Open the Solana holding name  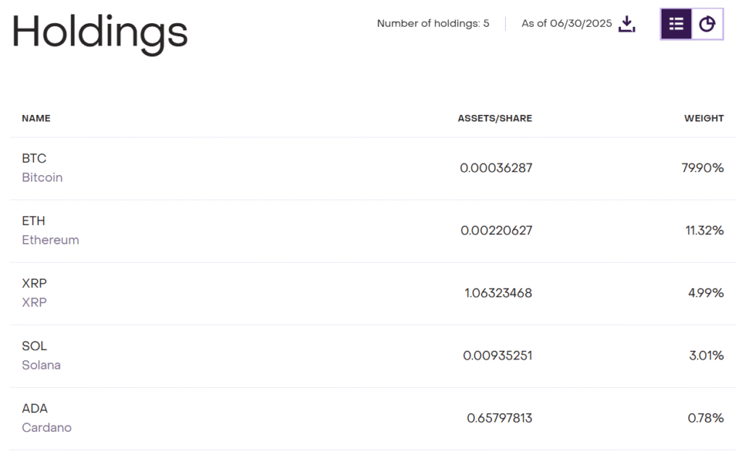pos(41,365)
